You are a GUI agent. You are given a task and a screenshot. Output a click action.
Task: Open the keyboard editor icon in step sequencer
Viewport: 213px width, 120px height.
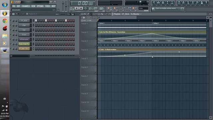pos(73,14)
